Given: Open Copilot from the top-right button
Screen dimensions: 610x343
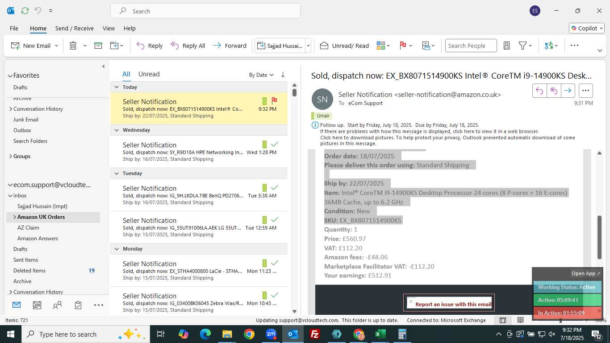Looking at the screenshot, I should (x=587, y=28).
